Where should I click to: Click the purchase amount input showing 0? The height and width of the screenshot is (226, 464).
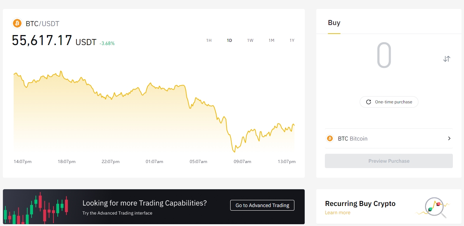pos(384,55)
